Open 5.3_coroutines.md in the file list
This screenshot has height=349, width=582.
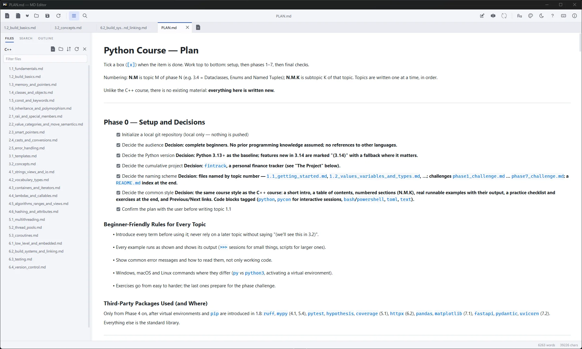point(23,235)
